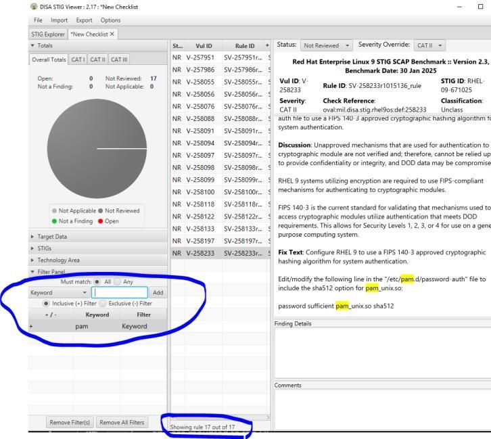Viewport: 491px width, 439px height.
Task: Select rule V-258122 row
Action: (220, 216)
